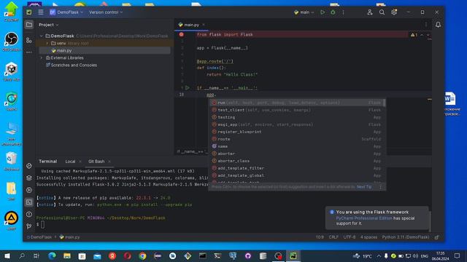The width and height of the screenshot is (467, 262).
Task: Close the Git Bash terminal tab
Action: pyautogui.click(x=109, y=162)
